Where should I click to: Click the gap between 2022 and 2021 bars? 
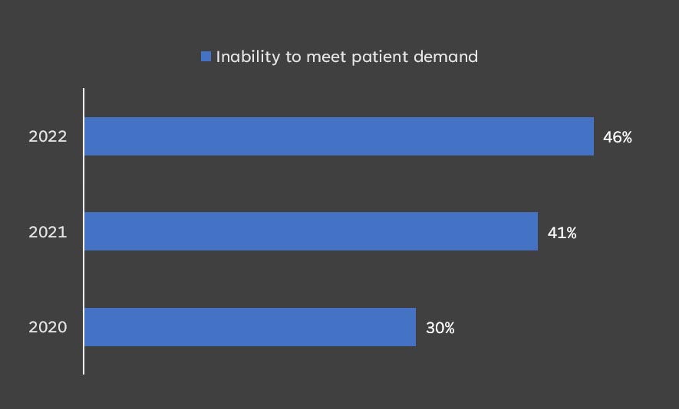pyautogui.click(x=338, y=184)
